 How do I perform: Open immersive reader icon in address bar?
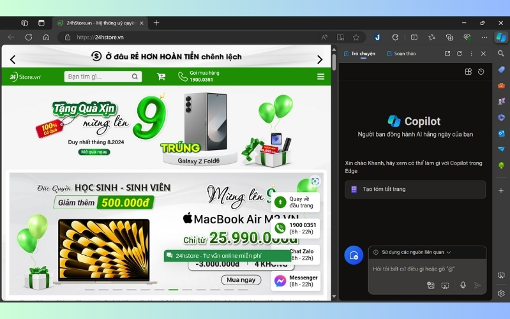tap(340, 38)
